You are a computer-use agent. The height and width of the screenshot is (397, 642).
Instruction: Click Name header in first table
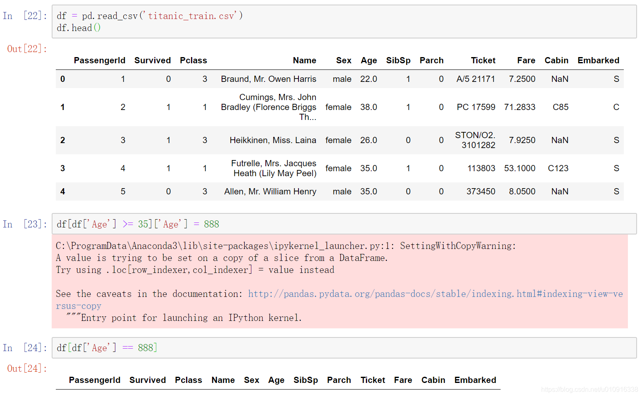(305, 60)
